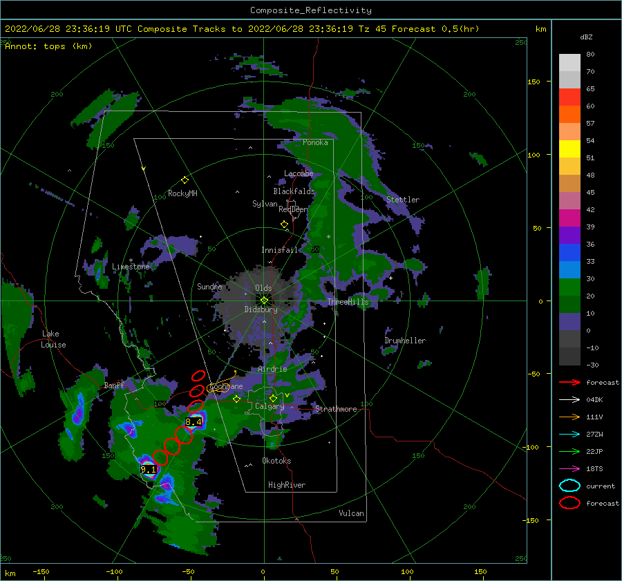Click the UTC timestamp header line
The image size is (622, 581).
pos(242,29)
